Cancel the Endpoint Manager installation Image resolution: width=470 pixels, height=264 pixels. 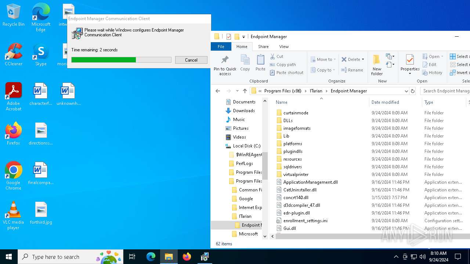[191, 60]
